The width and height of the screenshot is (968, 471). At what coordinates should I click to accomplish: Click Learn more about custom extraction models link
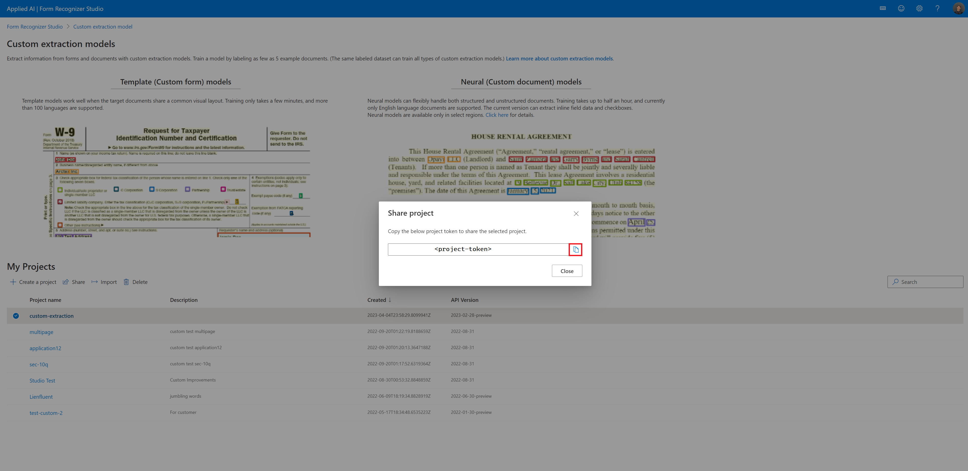(x=559, y=57)
